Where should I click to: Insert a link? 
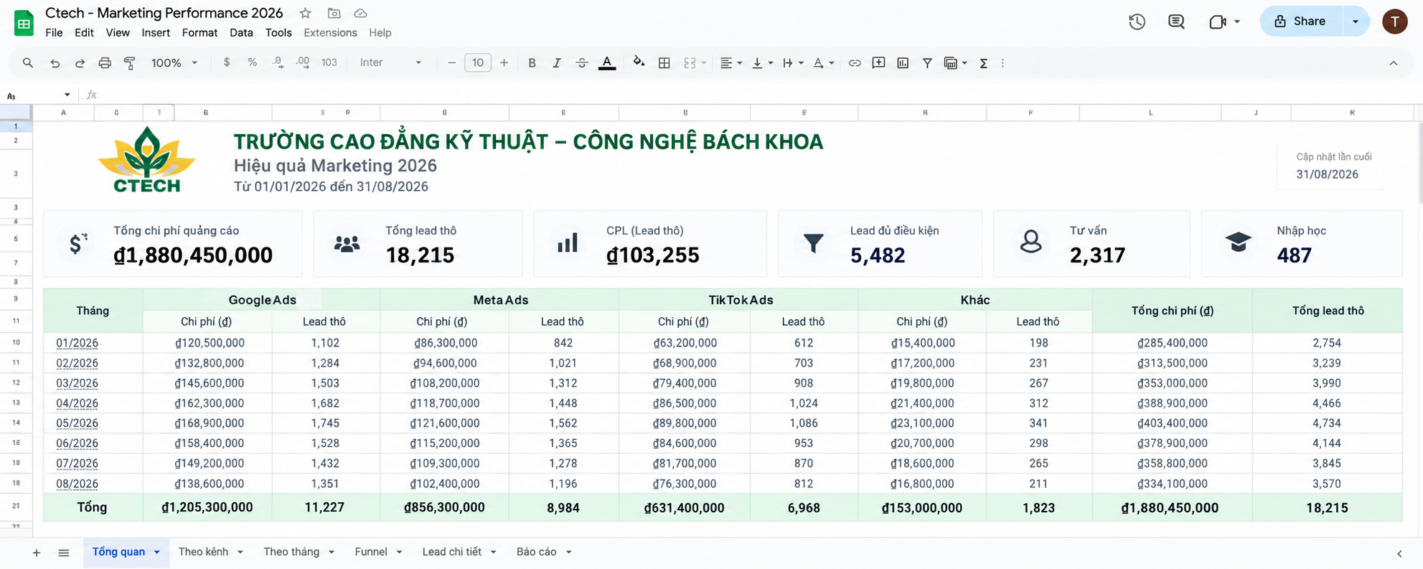coord(854,63)
